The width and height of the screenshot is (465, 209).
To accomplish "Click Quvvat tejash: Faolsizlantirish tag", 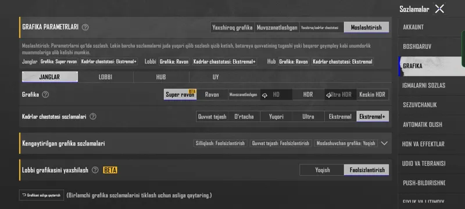I will [x=281, y=143].
